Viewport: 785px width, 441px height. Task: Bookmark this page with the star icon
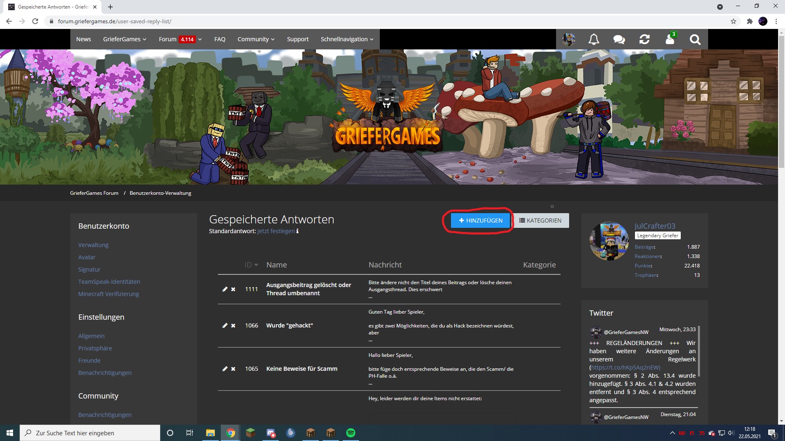pyautogui.click(x=733, y=21)
